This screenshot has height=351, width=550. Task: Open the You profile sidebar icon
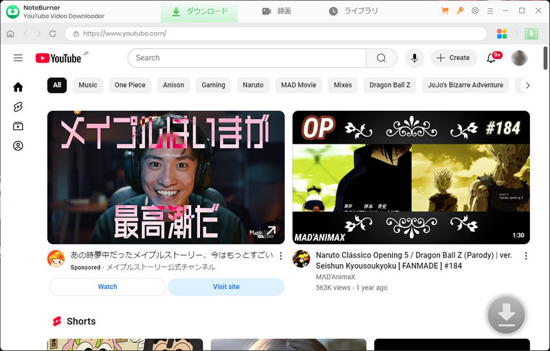point(18,146)
